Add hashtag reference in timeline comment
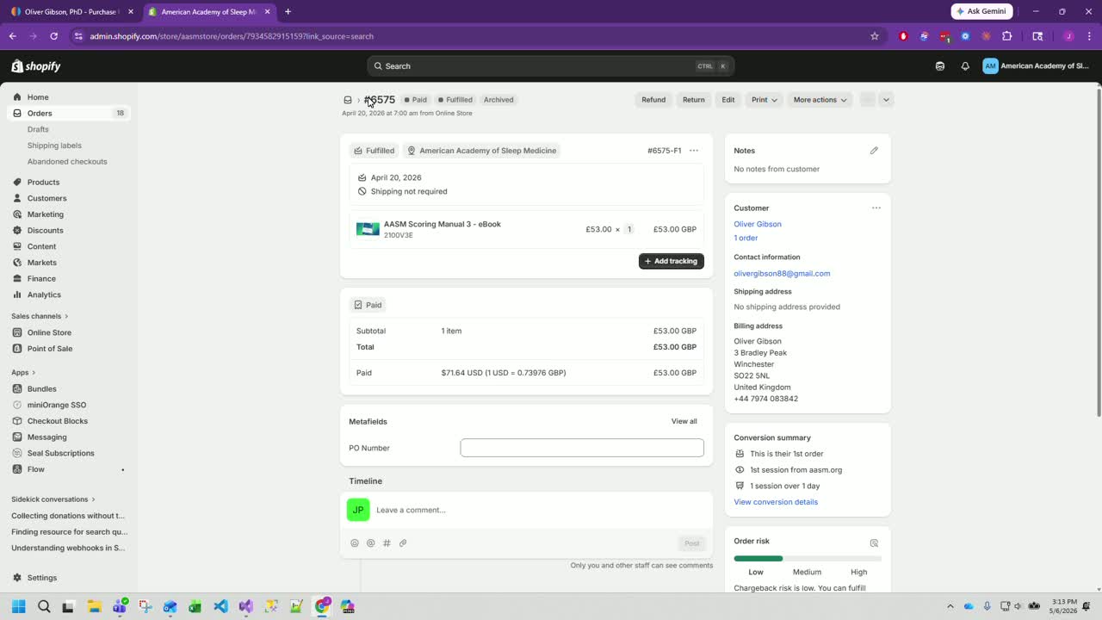Viewport: 1102px width, 620px height. (x=387, y=543)
